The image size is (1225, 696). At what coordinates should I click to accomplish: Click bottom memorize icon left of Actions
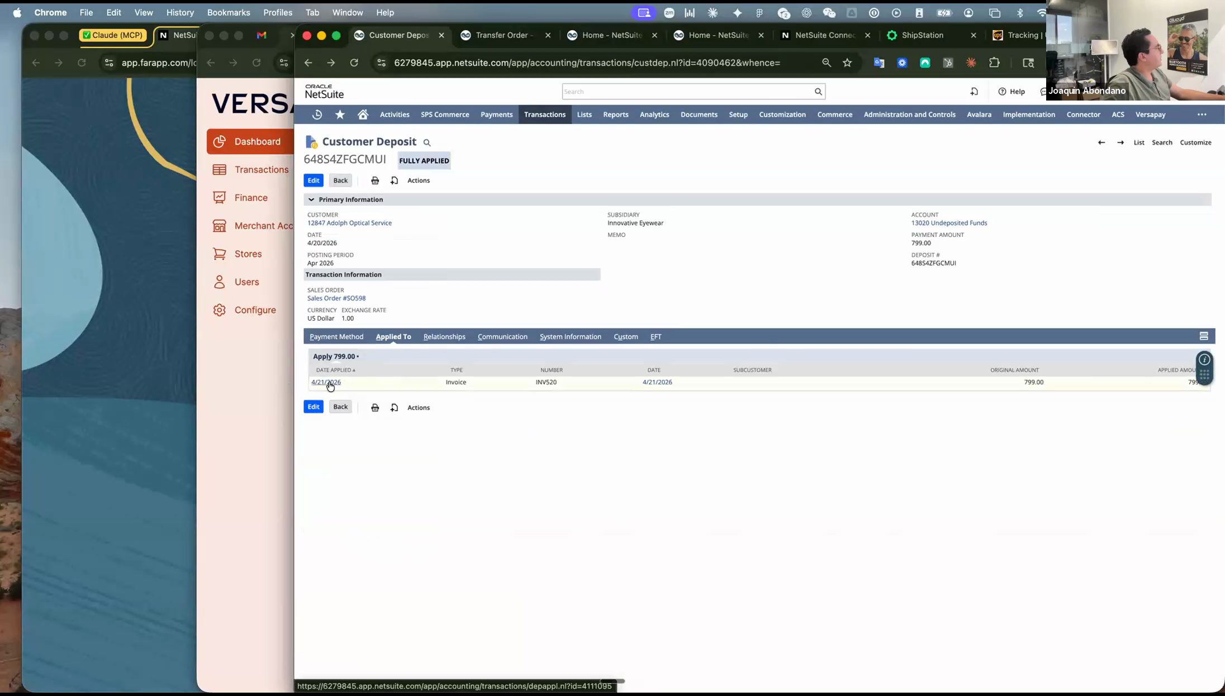394,408
